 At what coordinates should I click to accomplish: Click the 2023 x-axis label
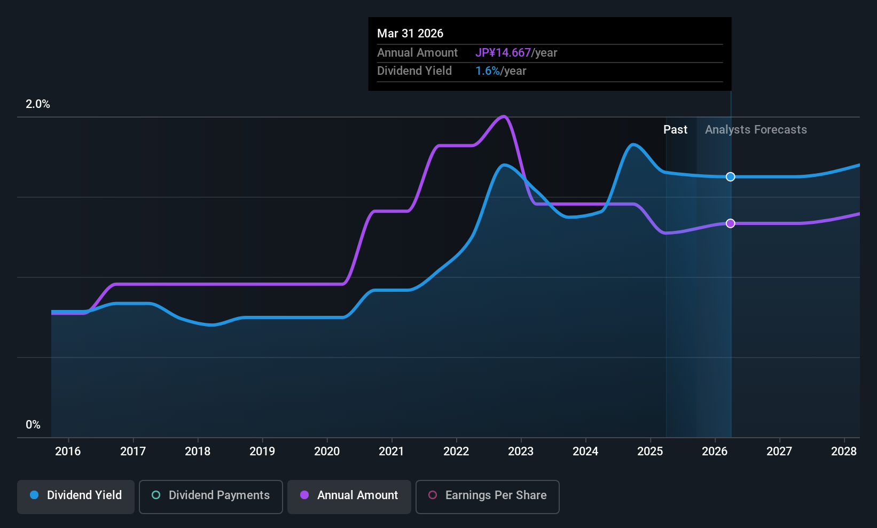tap(521, 452)
